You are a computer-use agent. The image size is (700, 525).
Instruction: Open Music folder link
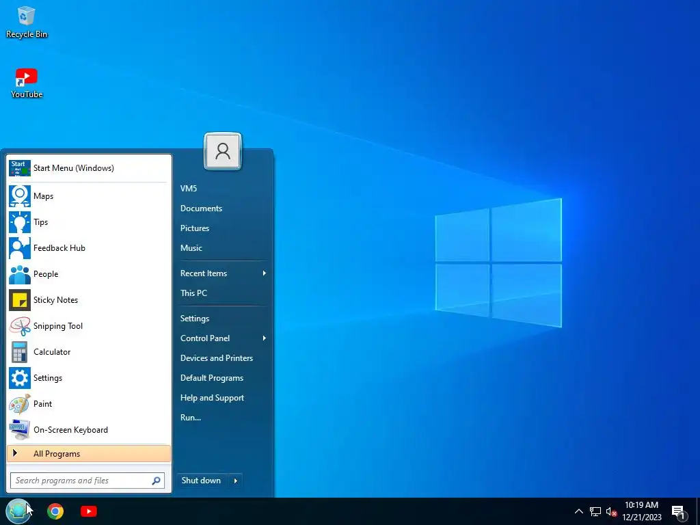pos(191,247)
